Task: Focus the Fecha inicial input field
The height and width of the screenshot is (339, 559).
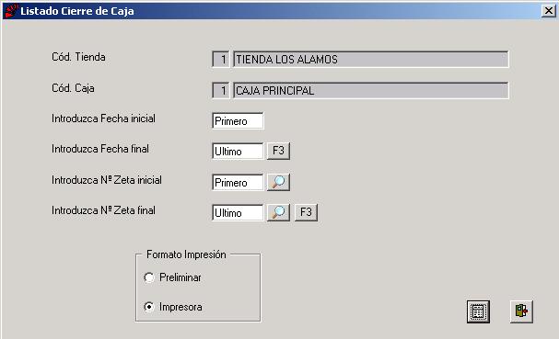Action: click(238, 121)
